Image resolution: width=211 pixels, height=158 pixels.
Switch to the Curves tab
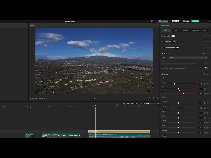[185, 30]
